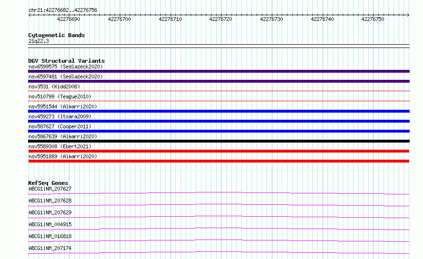Open transcript ABCG1|NM_207629 label
423x259 pixels.
[50, 212]
